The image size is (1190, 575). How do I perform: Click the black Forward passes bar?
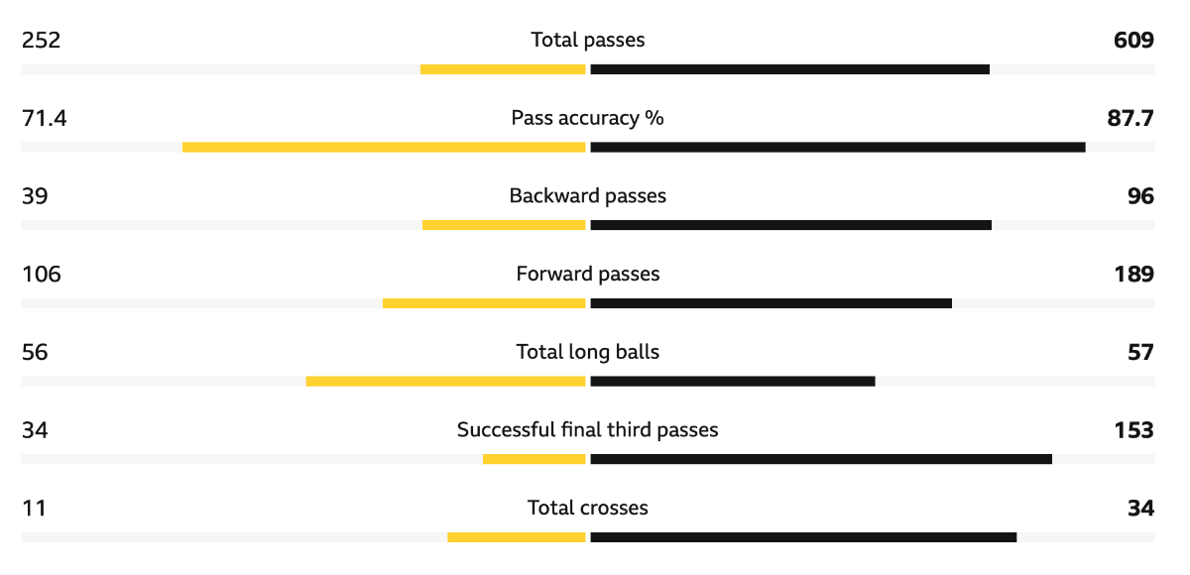[x=771, y=303]
